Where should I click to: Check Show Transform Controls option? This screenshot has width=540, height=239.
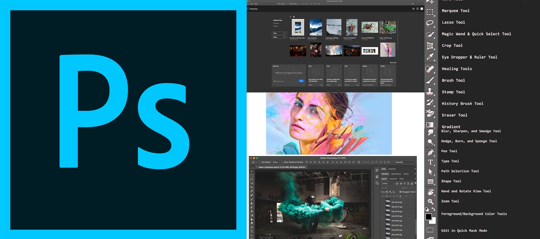pyautogui.click(x=282, y=162)
